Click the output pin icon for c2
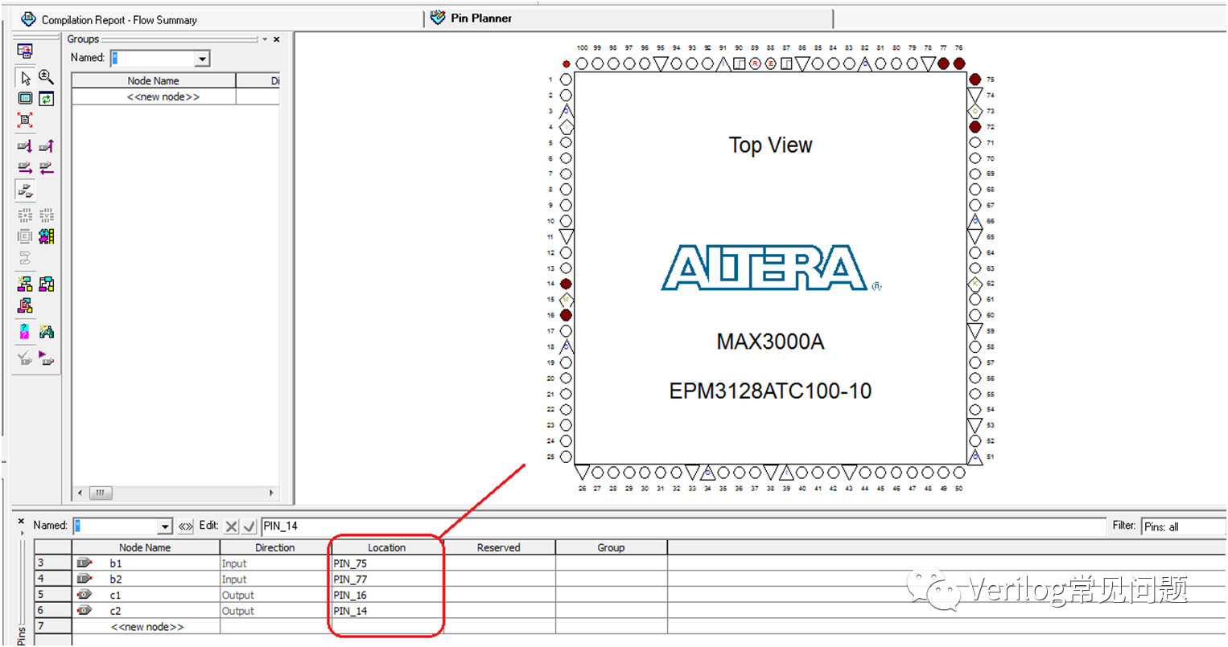 pyautogui.click(x=84, y=611)
